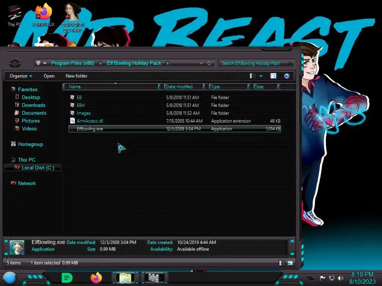Open OOPS DID I DO THAT shortcut
Viewport: 382px width, 286px height.
72,18
